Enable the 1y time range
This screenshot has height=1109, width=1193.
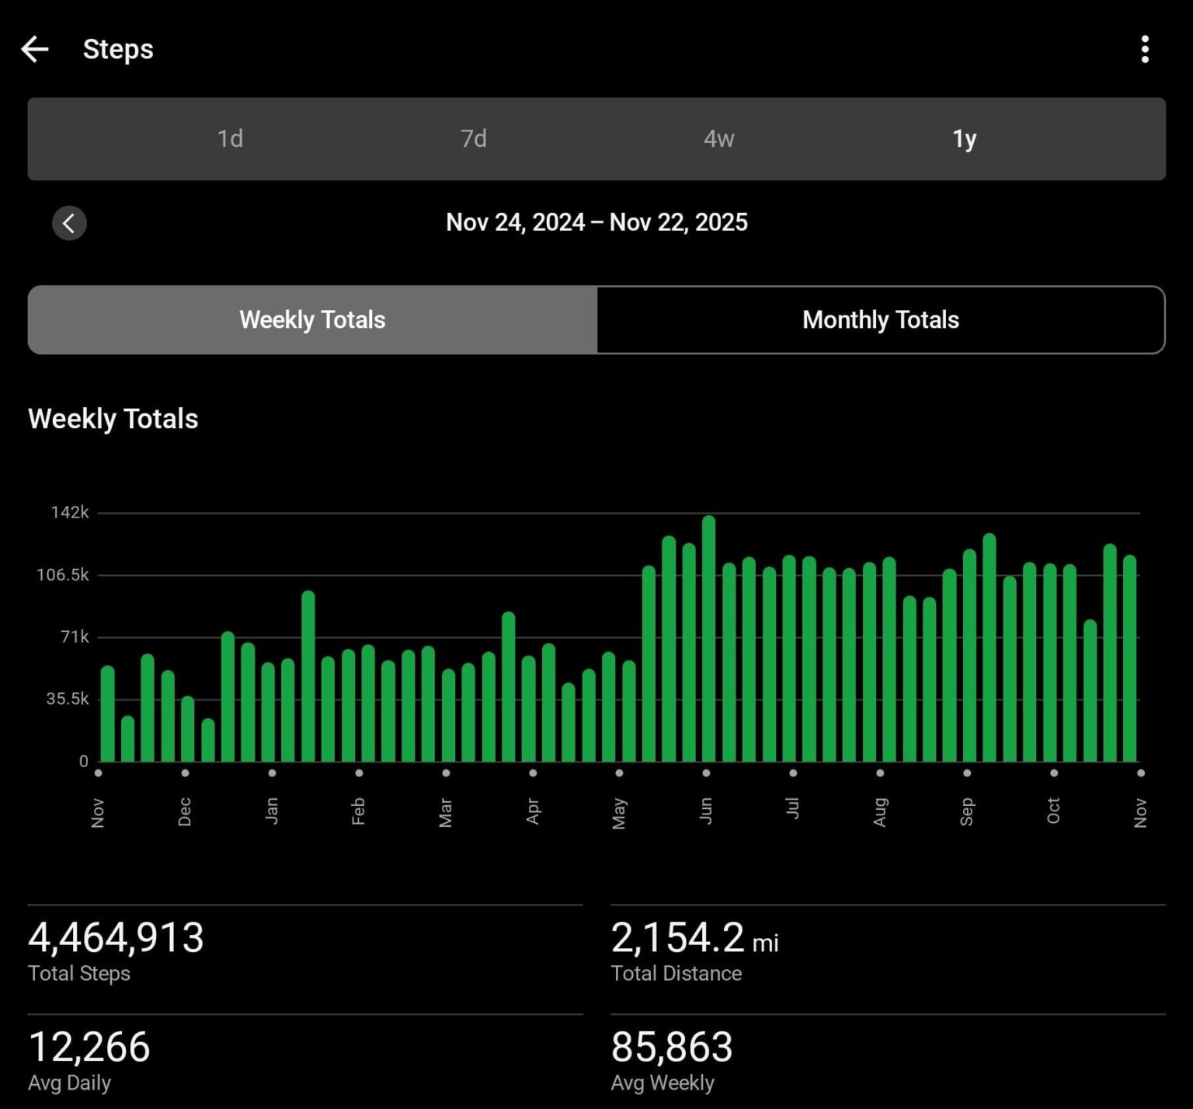pyautogui.click(x=965, y=139)
